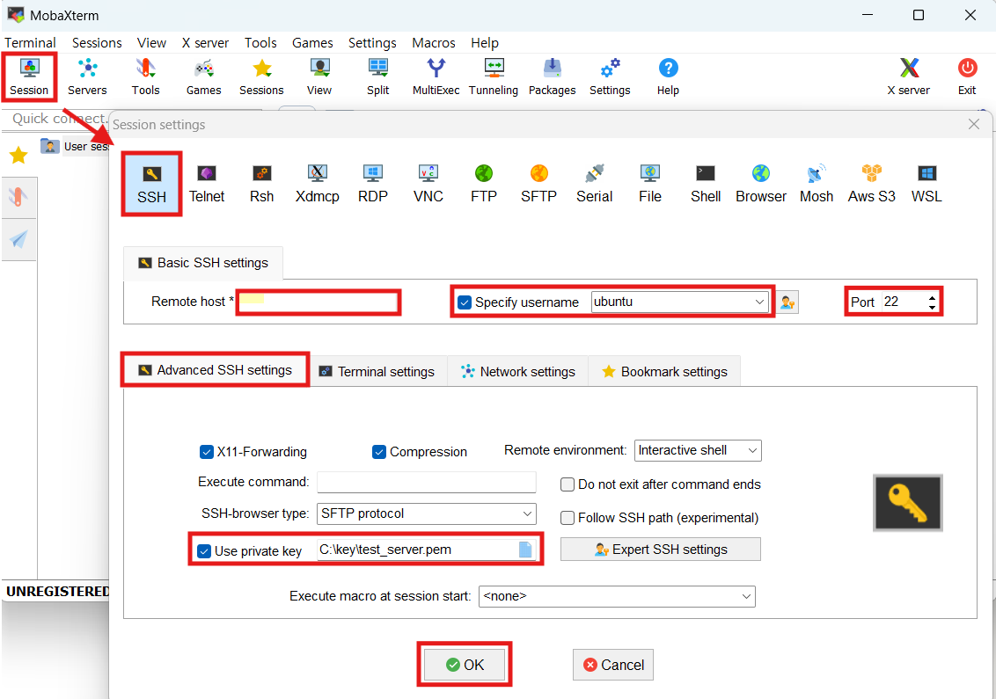Select the Browser session type
Image resolution: width=996 pixels, height=699 pixels.
point(761,184)
